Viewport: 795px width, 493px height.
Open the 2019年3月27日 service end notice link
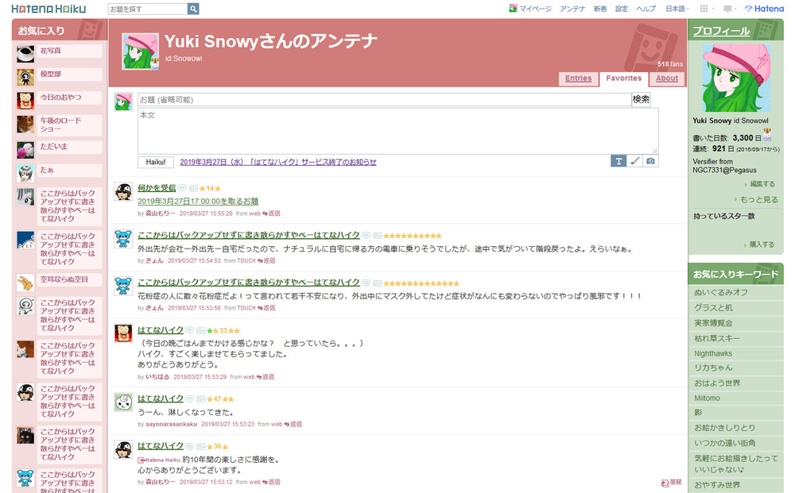click(278, 162)
